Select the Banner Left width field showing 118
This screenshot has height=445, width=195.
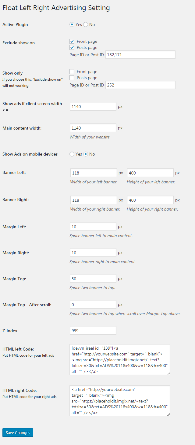point(94,172)
